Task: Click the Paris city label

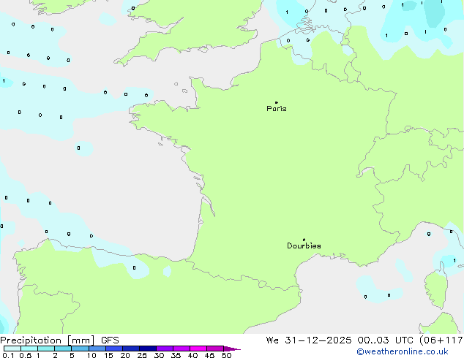Action: [x=277, y=109]
